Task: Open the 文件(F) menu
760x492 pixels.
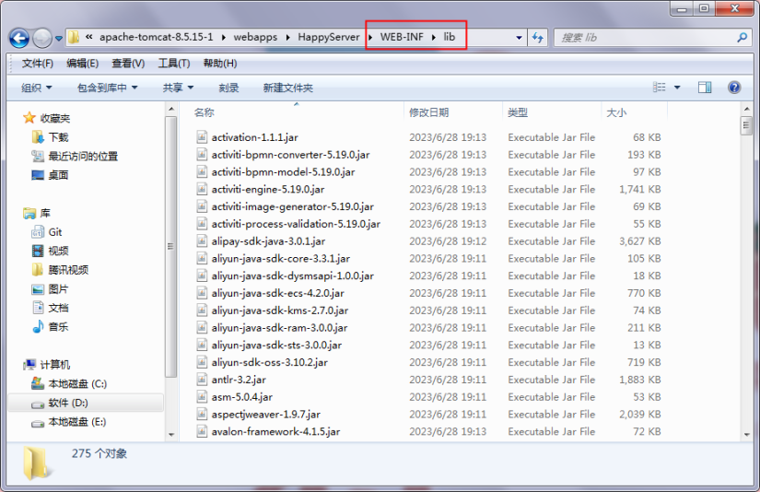Action: point(38,64)
